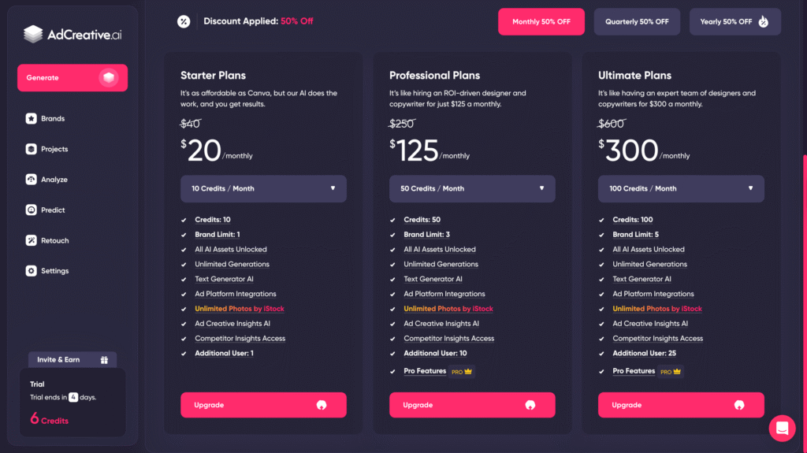Click Unlimited Photos by iStock in Starter plan
Image resolution: width=807 pixels, height=453 pixels.
coord(240,309)
